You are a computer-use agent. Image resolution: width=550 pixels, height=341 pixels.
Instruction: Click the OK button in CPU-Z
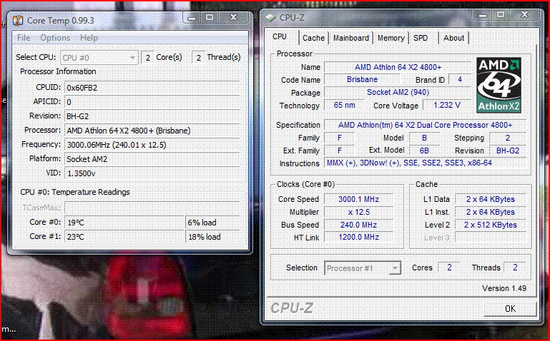click(510, 308)
